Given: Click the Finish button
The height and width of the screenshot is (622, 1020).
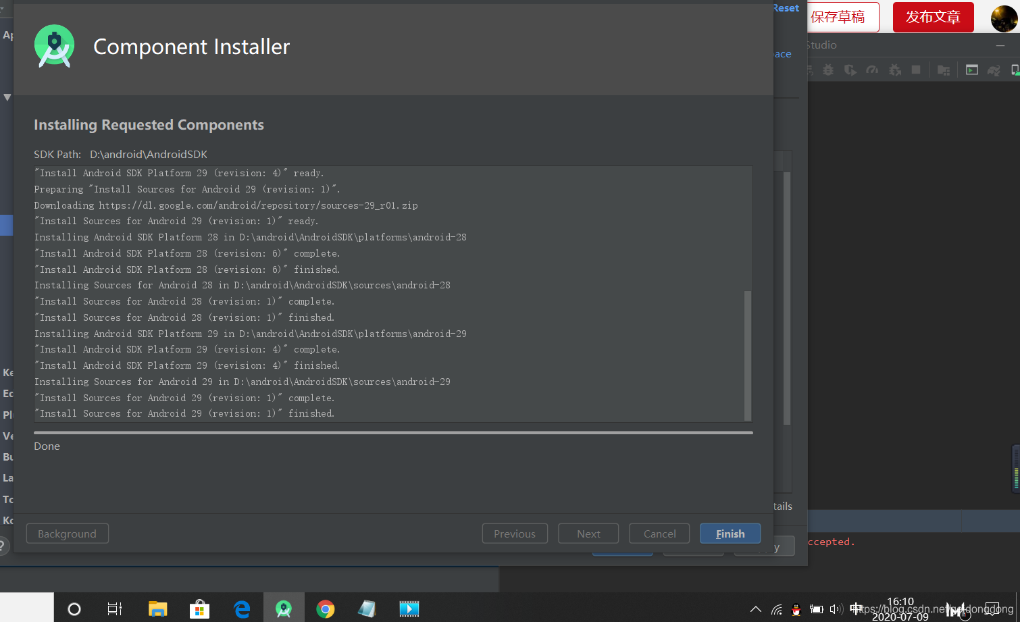Looking at the screenshot, I should click(730, 534).
